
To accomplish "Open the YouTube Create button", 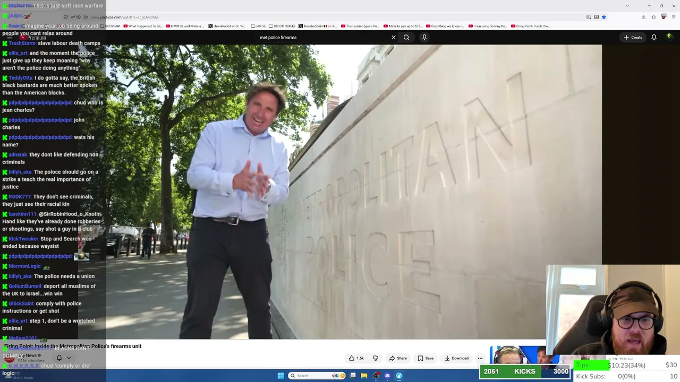I will pyautogui.click(x=633, y=37).
